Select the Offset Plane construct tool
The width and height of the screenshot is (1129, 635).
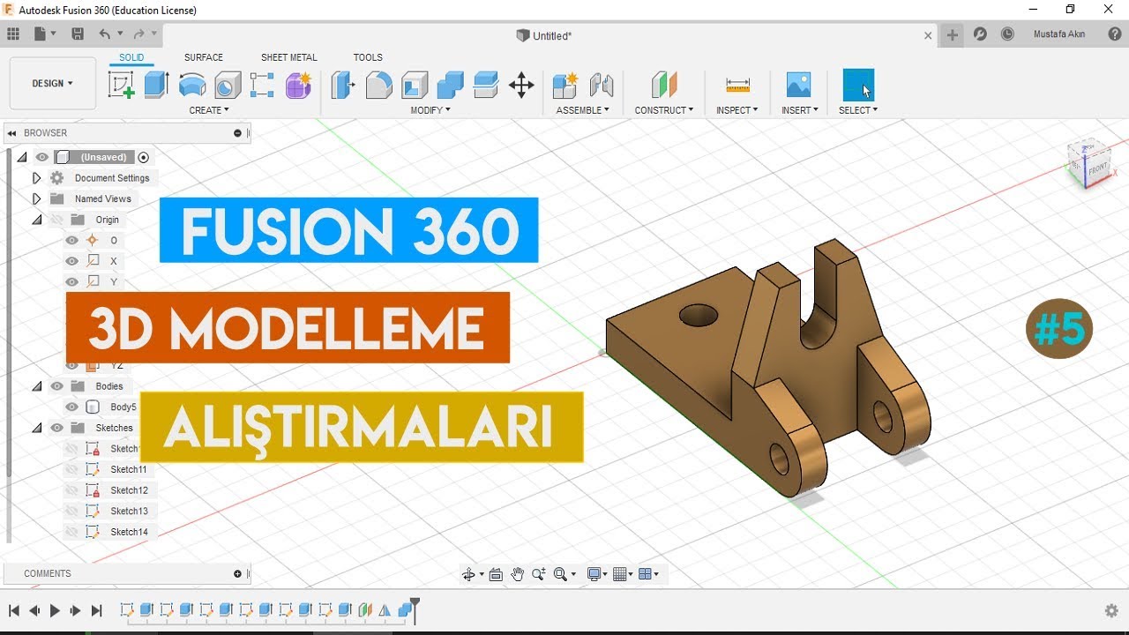(663, 85)
